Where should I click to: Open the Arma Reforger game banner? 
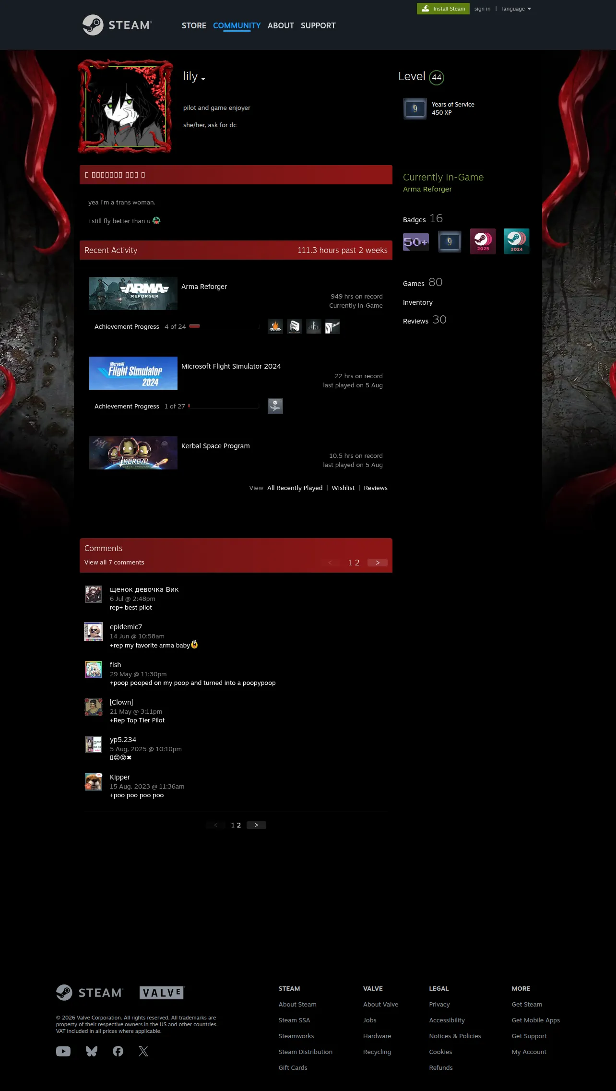pyautogui.click(x=133, y=293)
